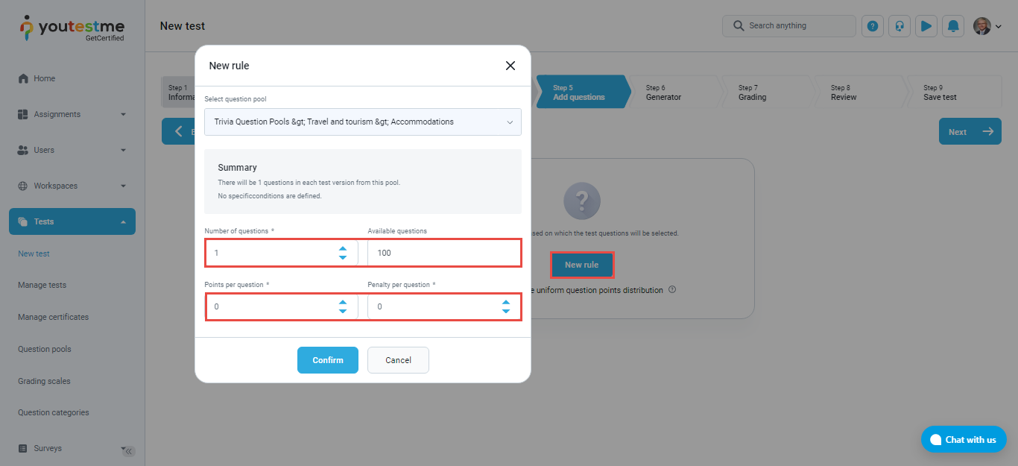Image resolution: width=1018 pixels, height=466 pixels.
Task: Click the Back arrow button
Action: [179, 131]
